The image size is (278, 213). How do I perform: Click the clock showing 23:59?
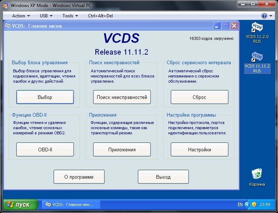tap(265, 205)
